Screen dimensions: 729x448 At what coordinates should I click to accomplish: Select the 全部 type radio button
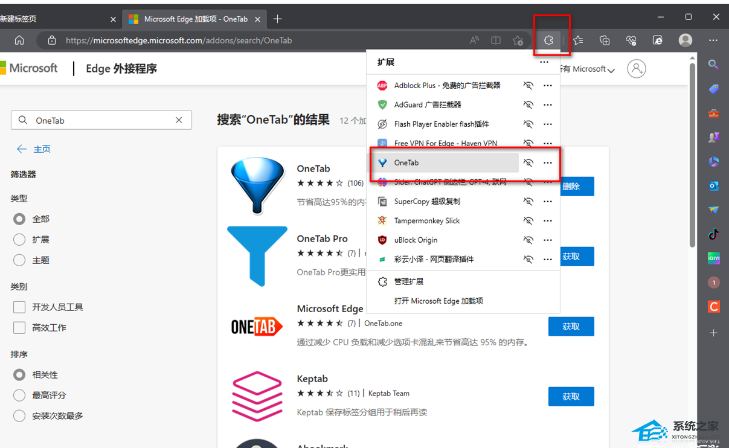coord(19,219)
